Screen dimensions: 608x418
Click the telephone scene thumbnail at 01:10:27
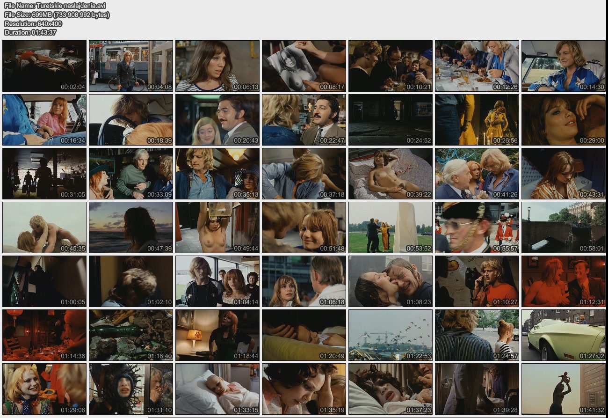pyautogui.click(x=477, y=281)
